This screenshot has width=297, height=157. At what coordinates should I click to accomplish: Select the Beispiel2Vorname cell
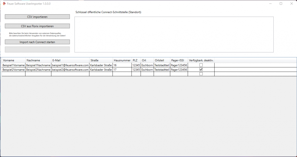click(x=13, y=70)
